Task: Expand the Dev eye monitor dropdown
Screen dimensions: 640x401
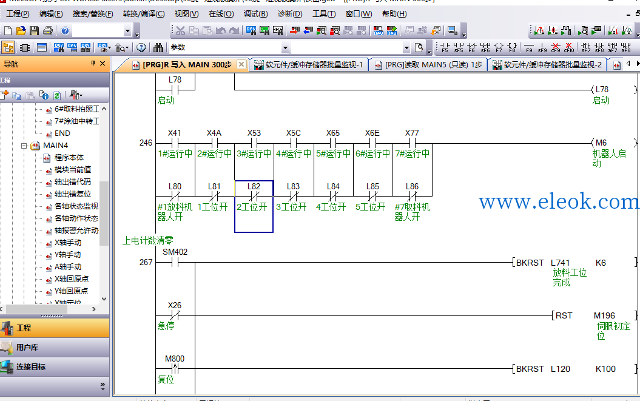Action: click(x=109, y=48)
